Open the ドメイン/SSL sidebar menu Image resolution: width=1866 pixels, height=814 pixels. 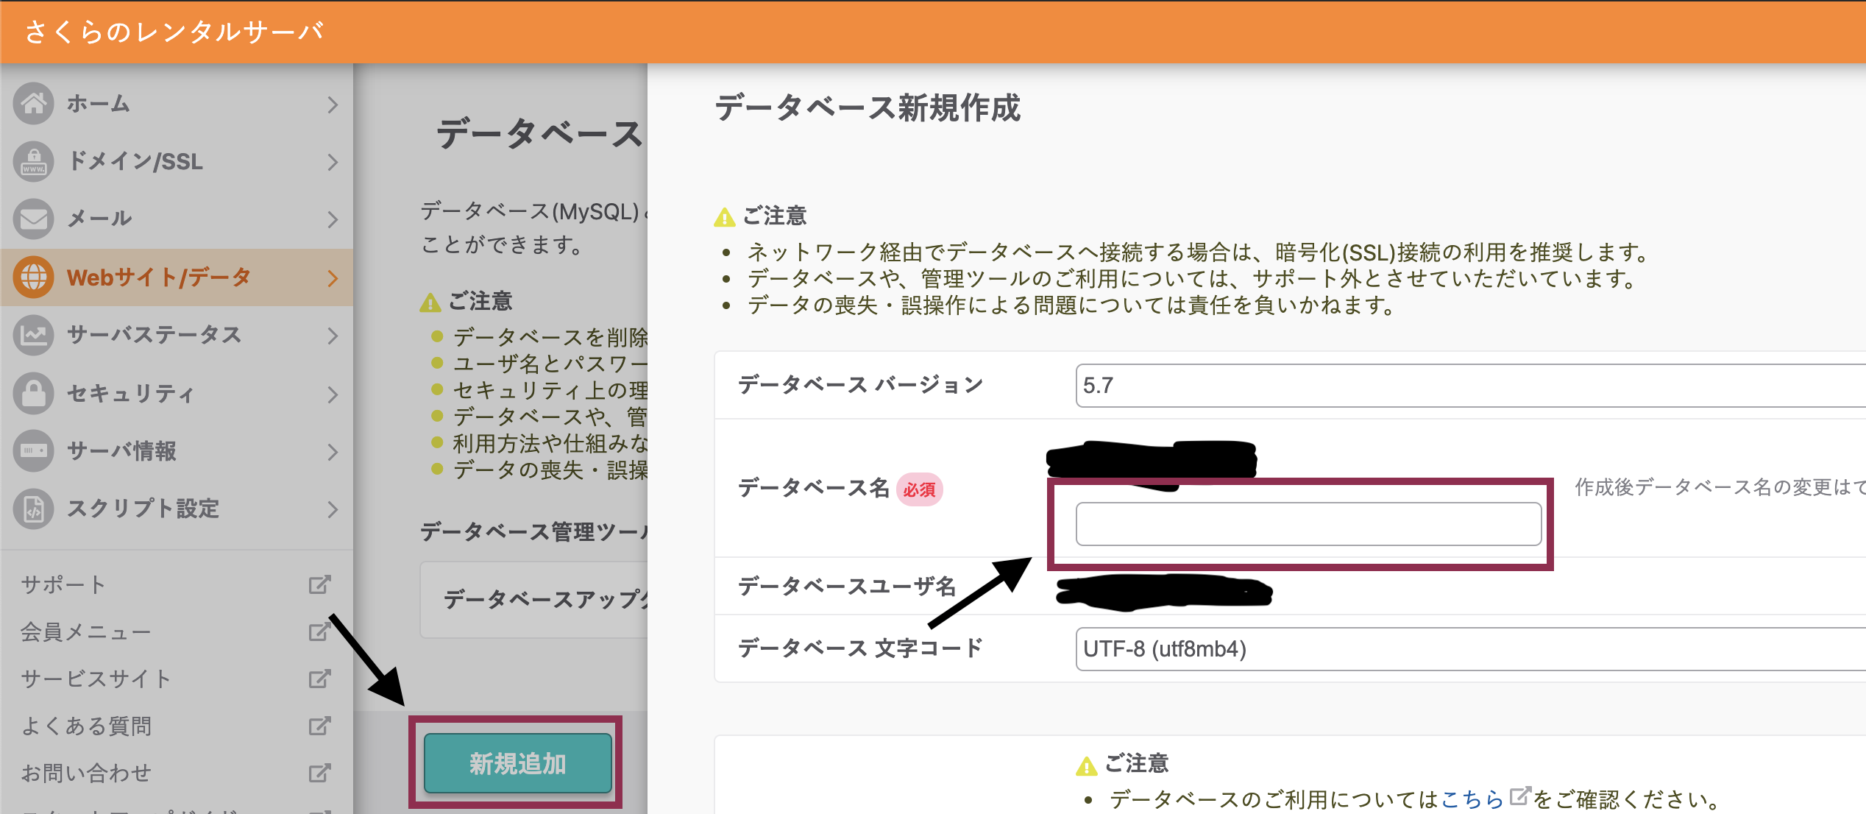tap(177, 161)
